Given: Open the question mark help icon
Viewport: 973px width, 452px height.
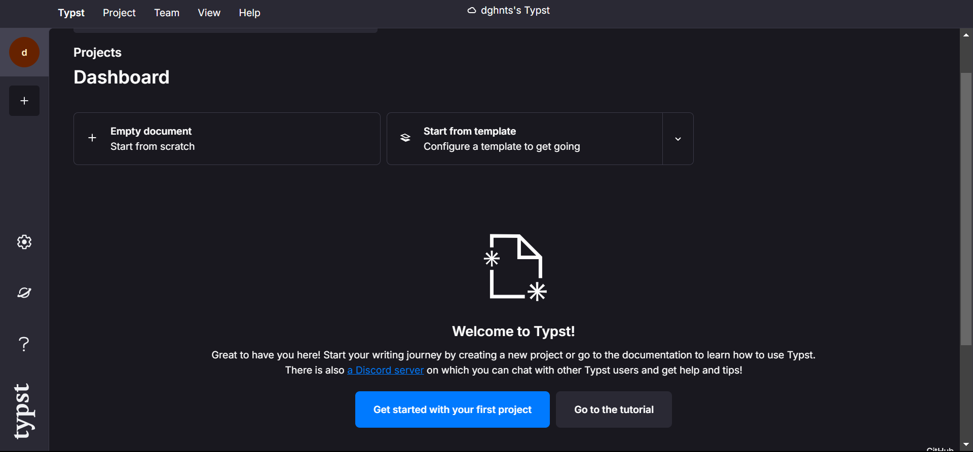Looking at the screenshot, I should pos(24,344).
